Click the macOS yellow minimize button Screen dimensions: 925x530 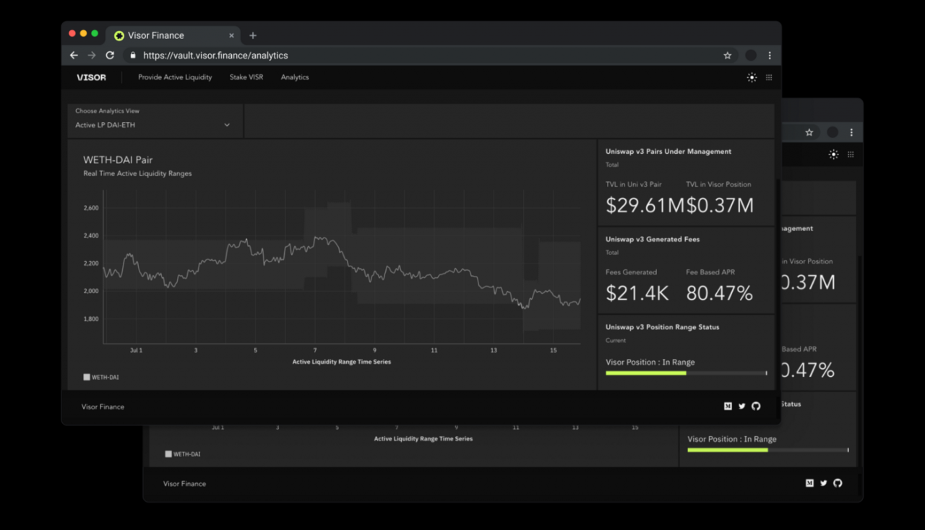[x=83, y=34]
